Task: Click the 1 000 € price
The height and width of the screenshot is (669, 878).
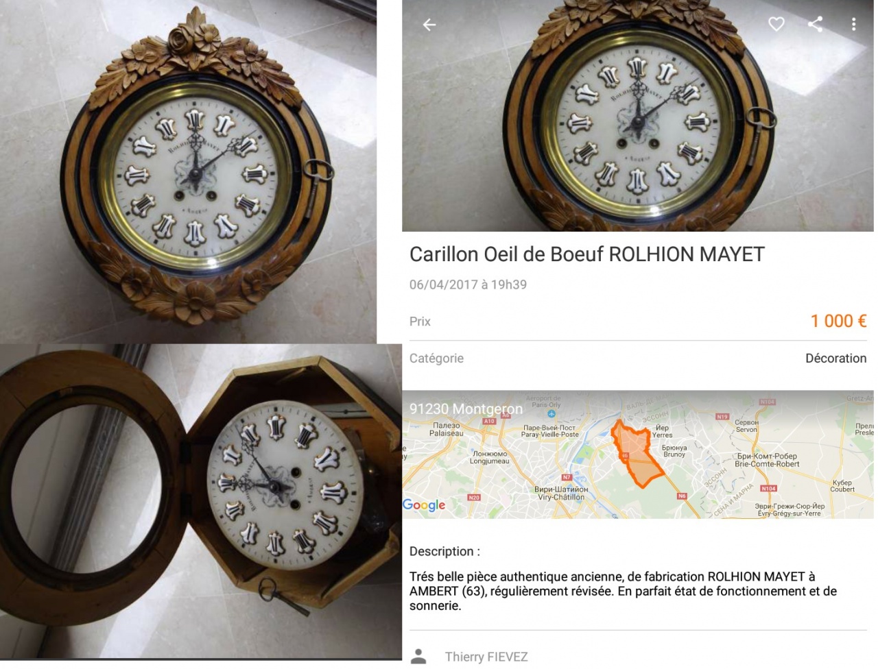Action: point(838,321)
